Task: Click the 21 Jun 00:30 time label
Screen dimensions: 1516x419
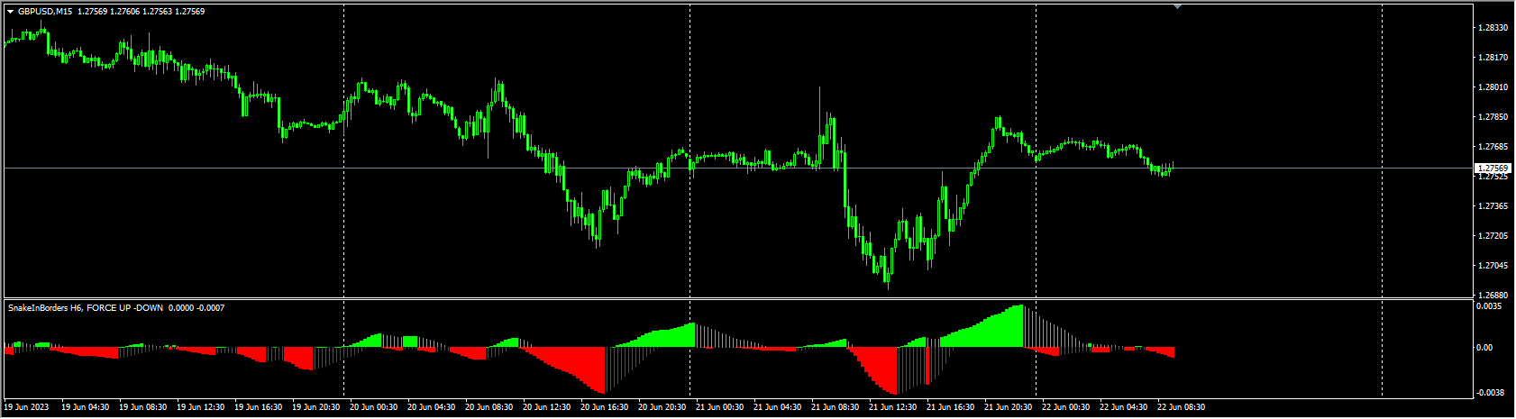Action: click(x=720, y=407)
